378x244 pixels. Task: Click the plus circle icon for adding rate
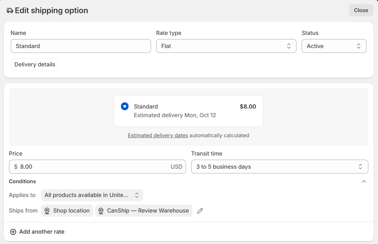[13, 232]
